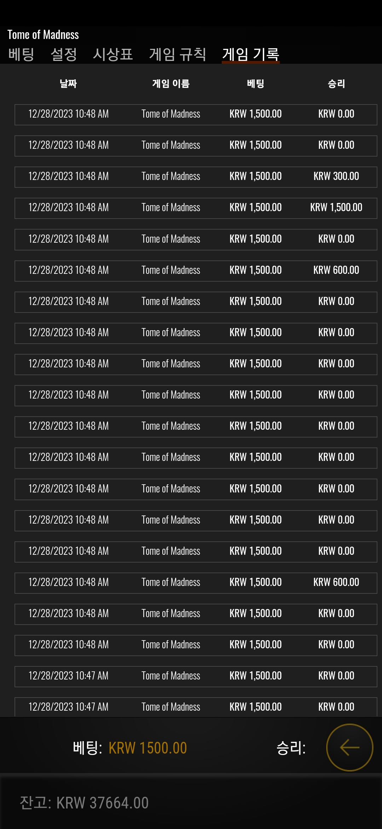This screenshot has height=829, width=382.
Task: Select the last 10:47 AM record row
Action: tap(196, 707)
